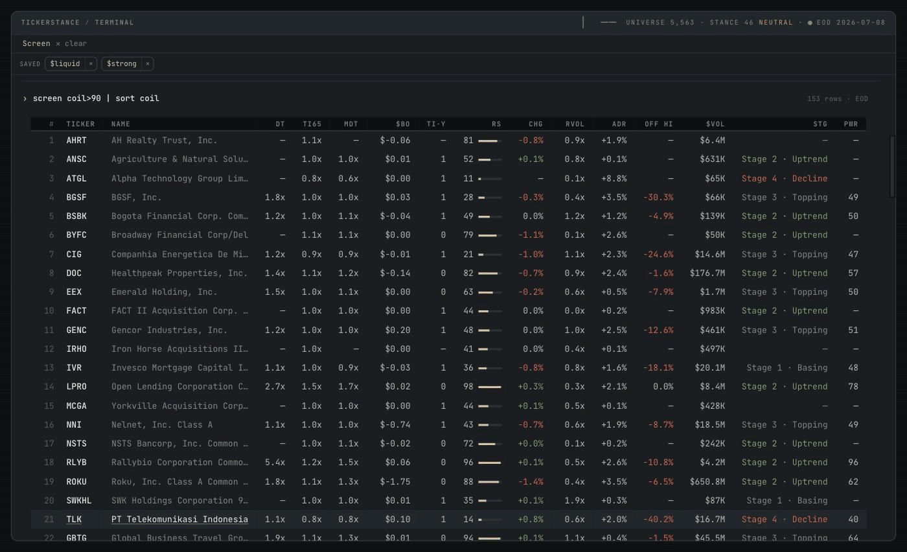Select ATGL ticker symbol
The width and height of the screenshot is (907, 552).
coord(76,178)
